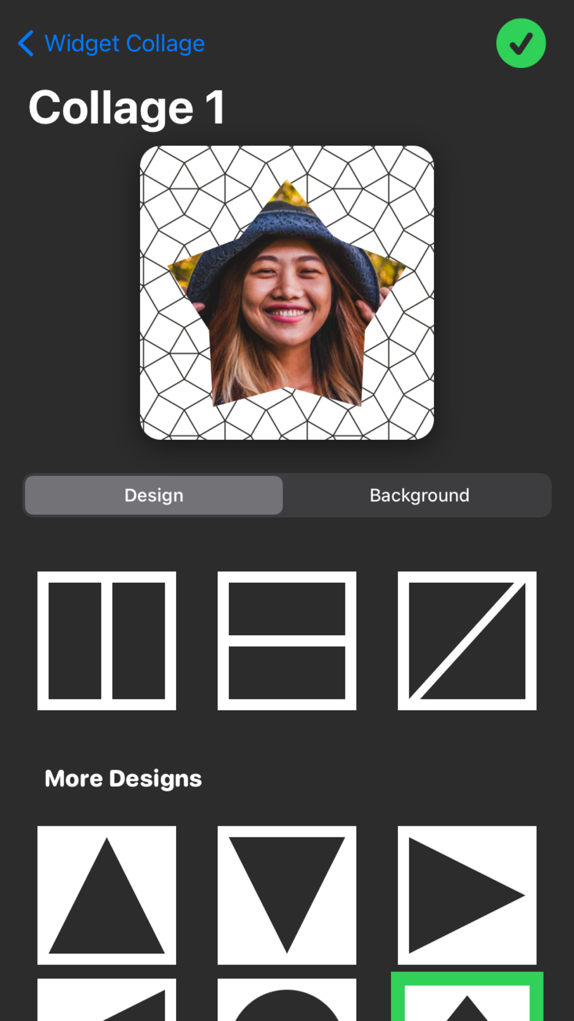Select the left-pointing triangle design
The height and width of the screenshot is (1021, 574).
coord(107,1000)
